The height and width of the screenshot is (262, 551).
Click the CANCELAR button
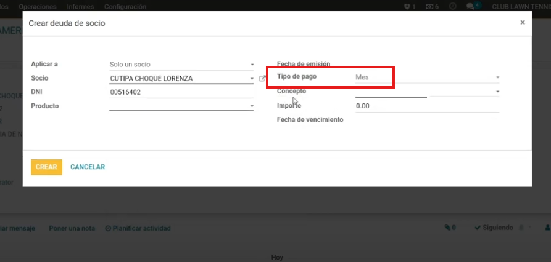click(88, 167)
